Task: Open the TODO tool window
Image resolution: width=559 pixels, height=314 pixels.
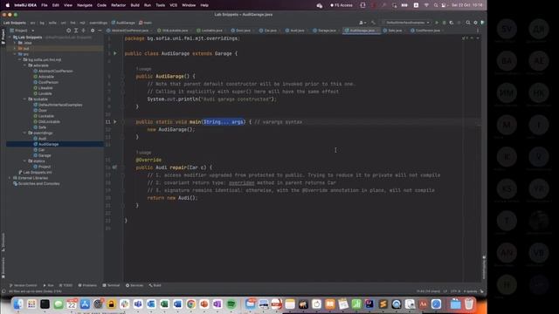Action: tap(66, 285)
